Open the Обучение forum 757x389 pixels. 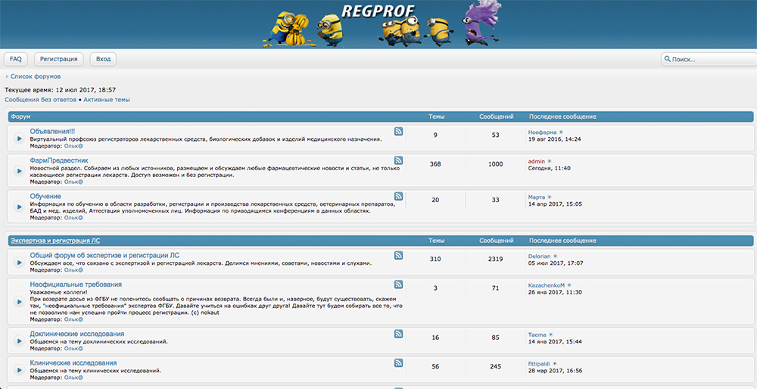point(45,197)
